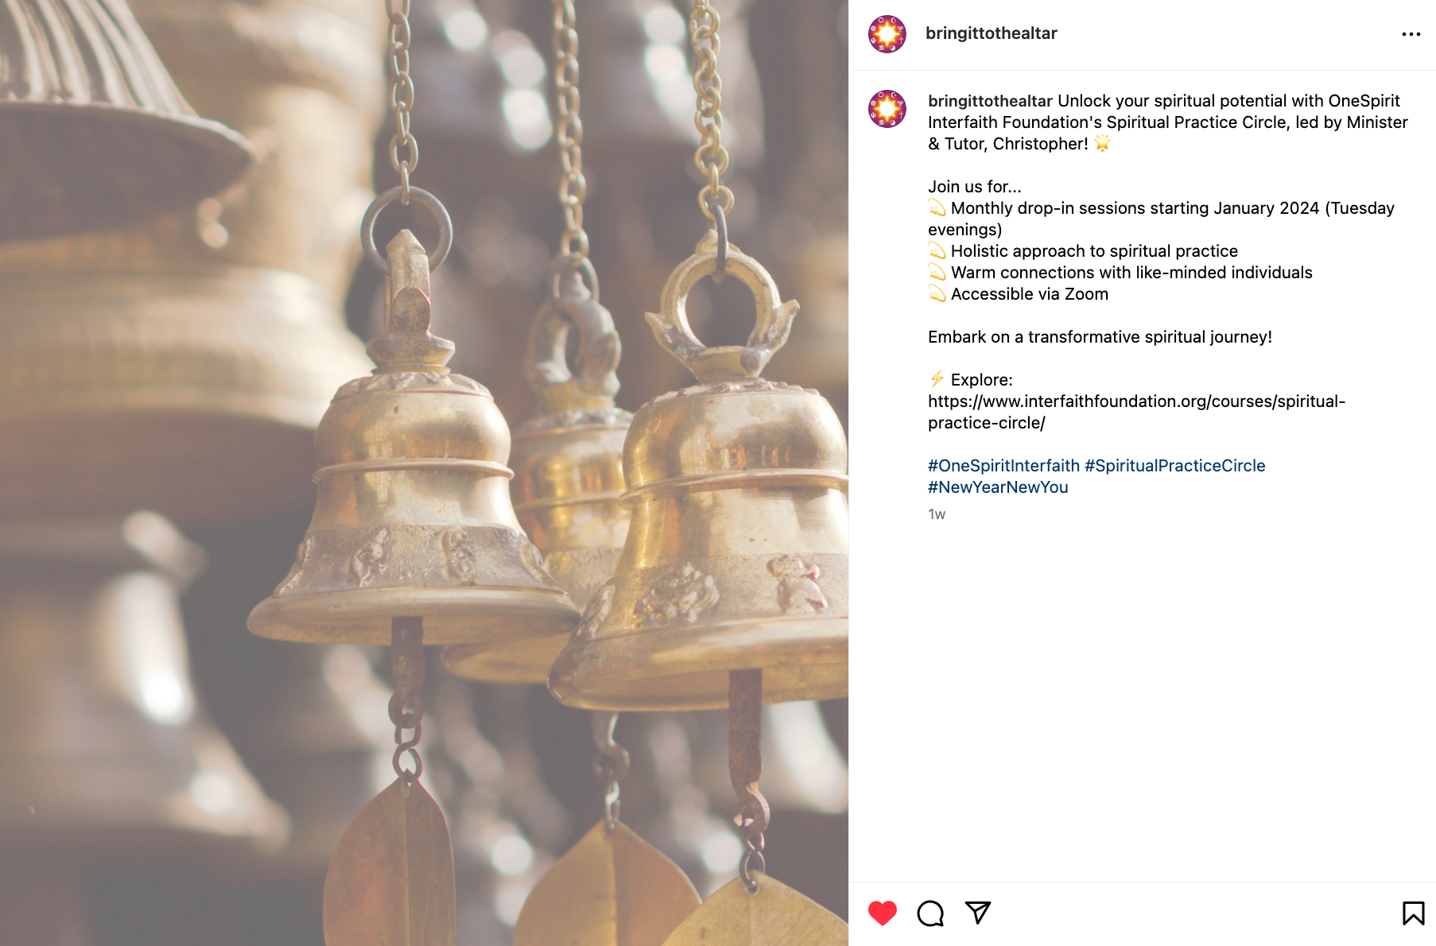Click the interfaithfoundation.org course URL text

tap(1136, 412)
